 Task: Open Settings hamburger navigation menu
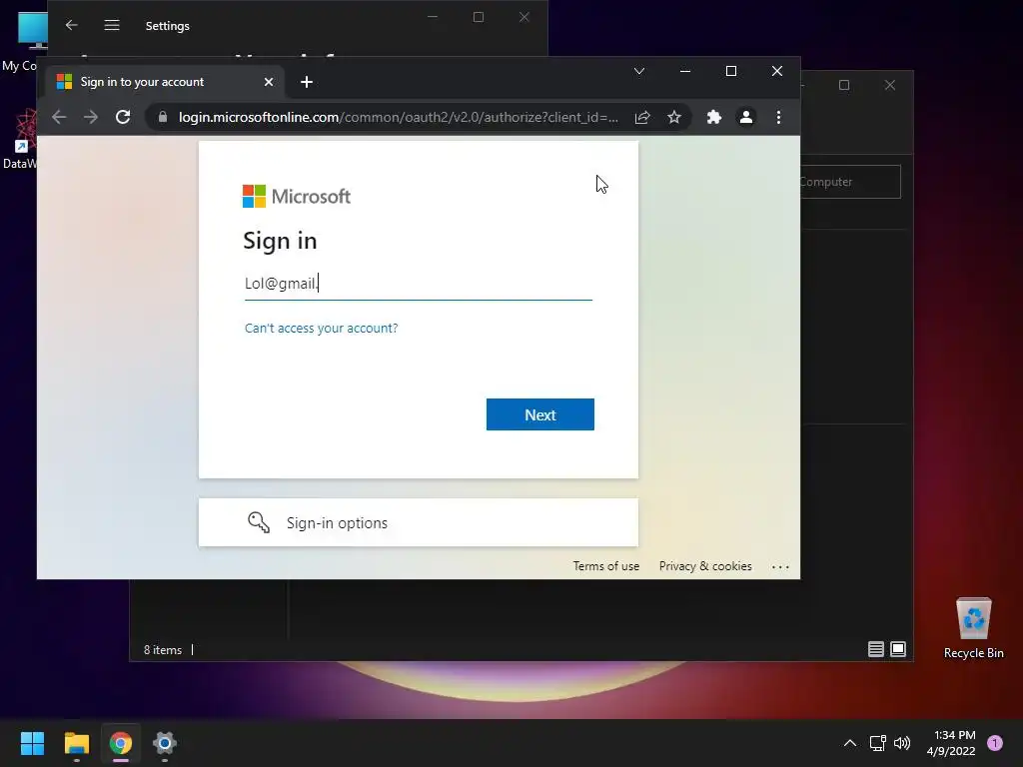[112, 25]
